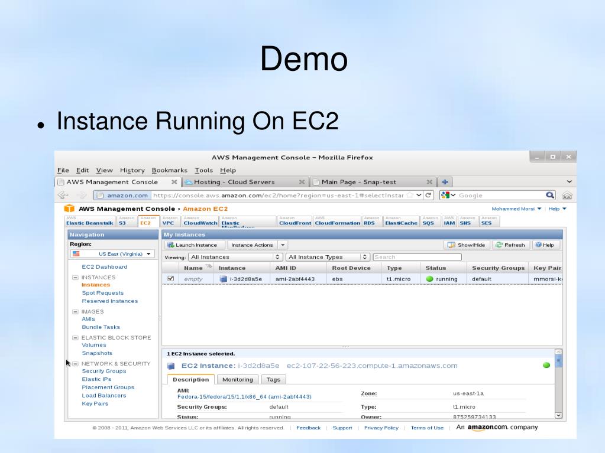Switch to the Monitoring tab
Viewport: 605px width, 453px height.
pos(237,379)
